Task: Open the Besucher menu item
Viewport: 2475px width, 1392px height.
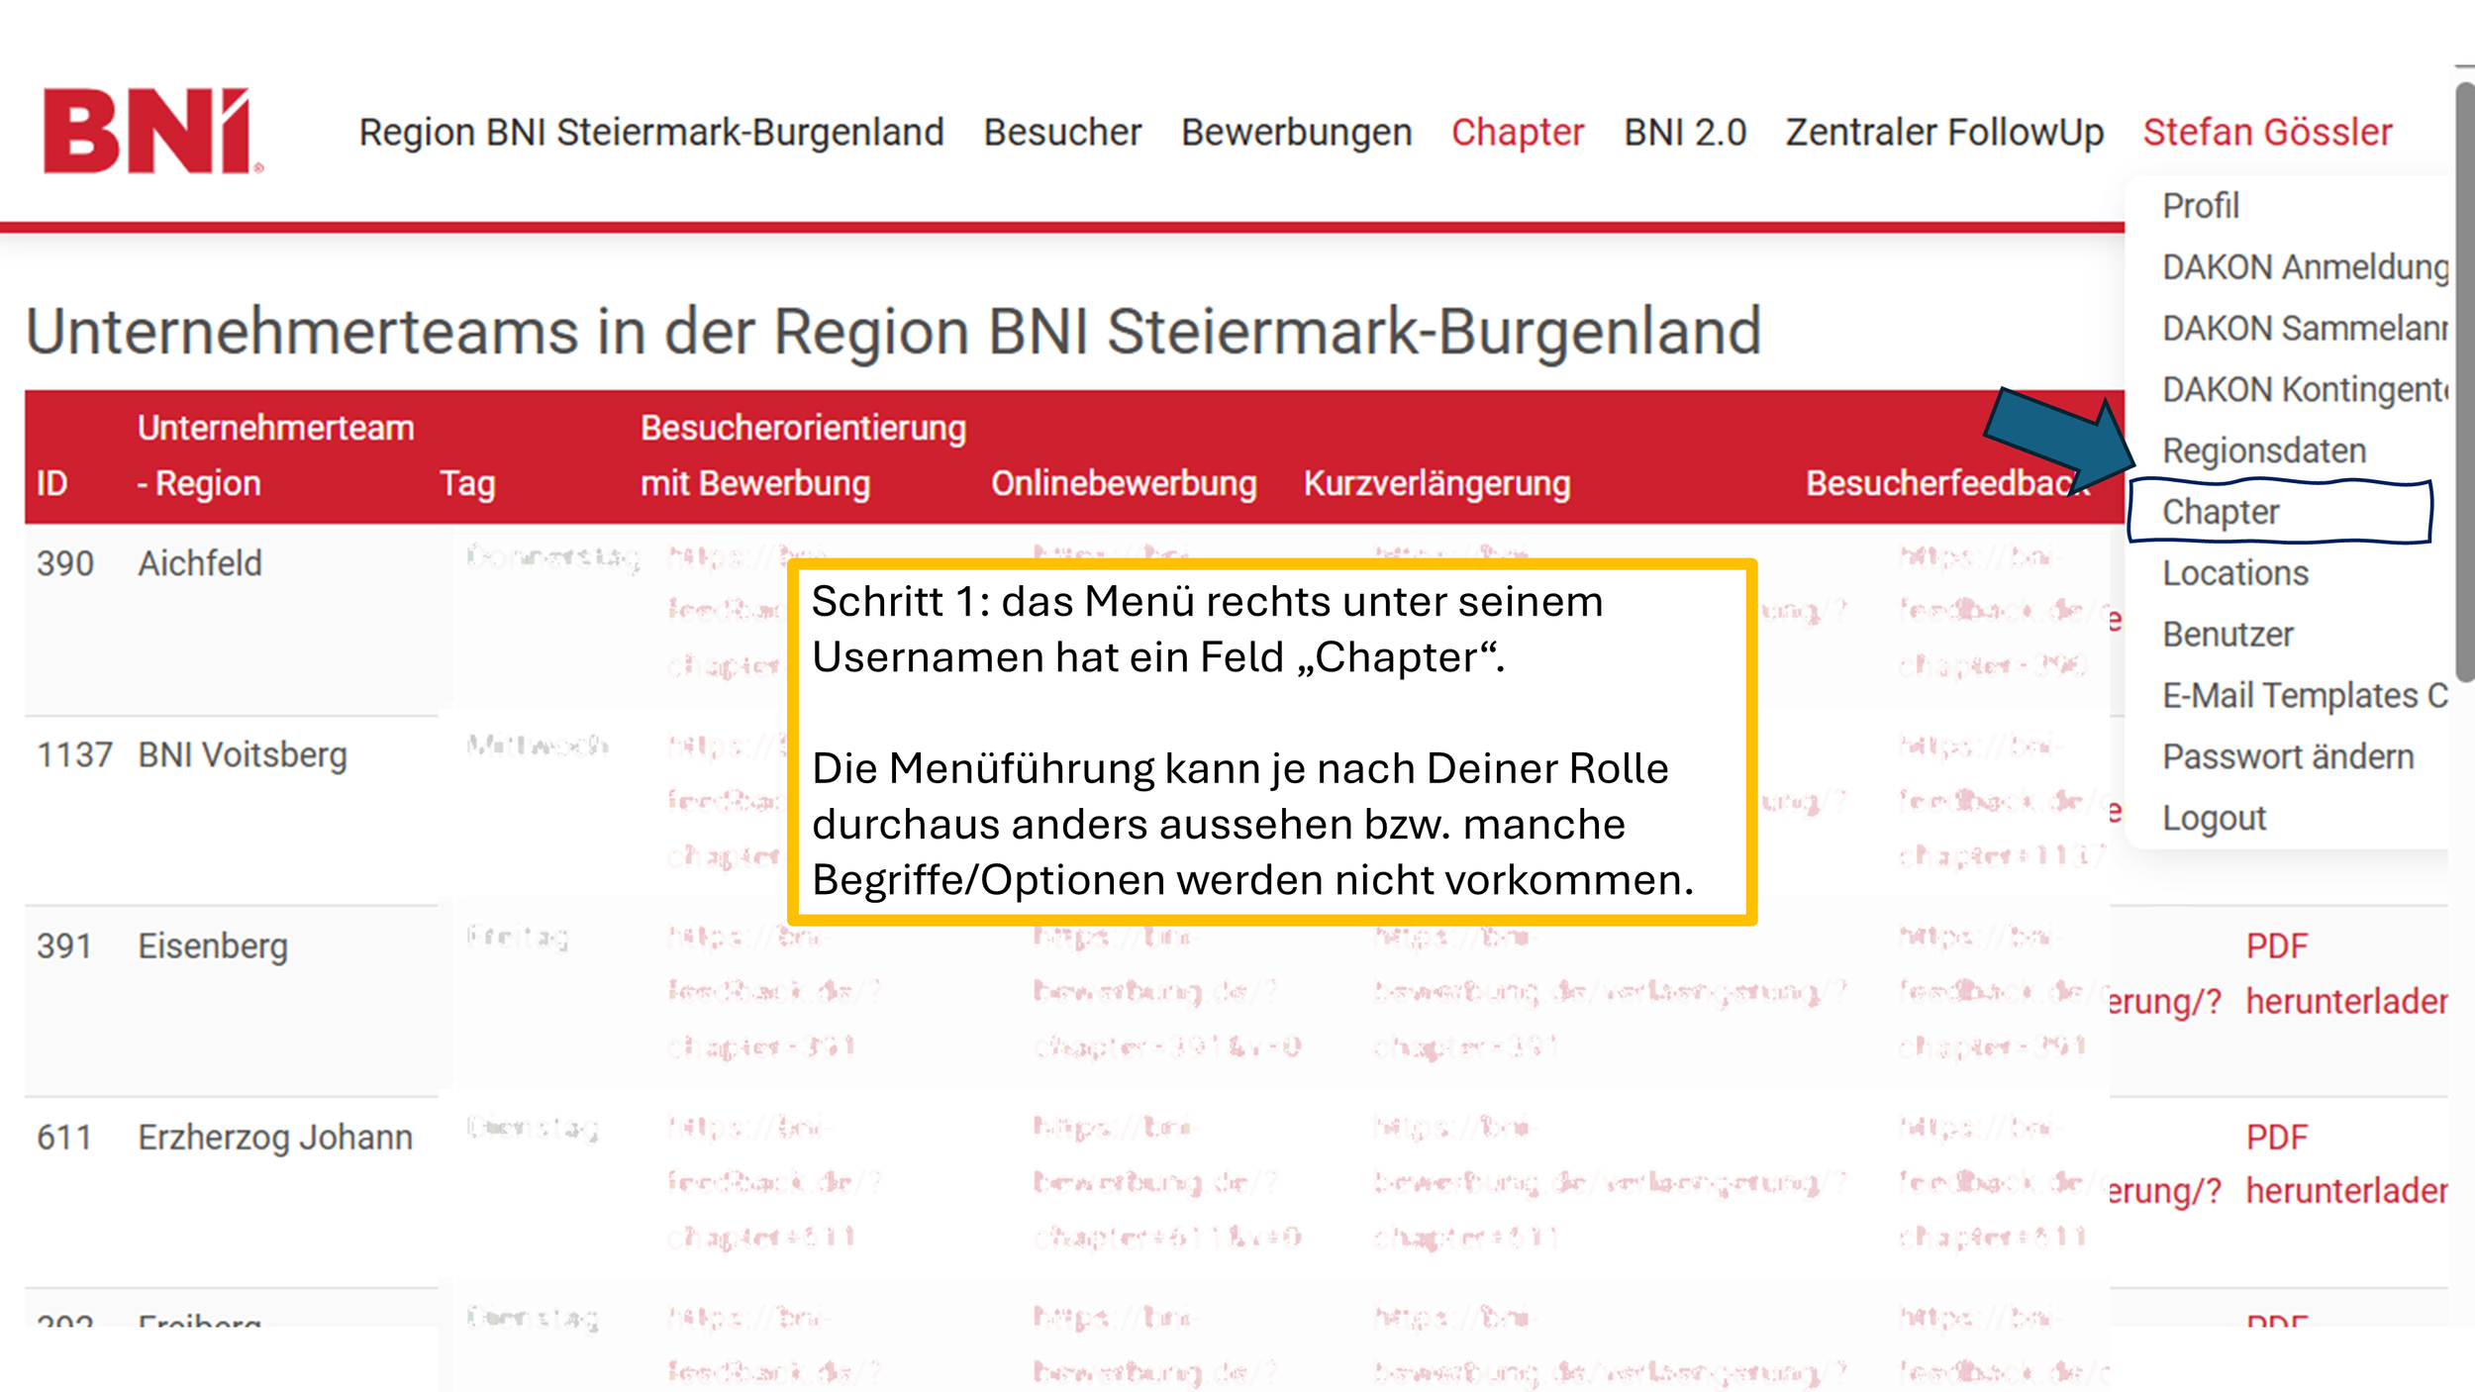Action: [x=1061, y=132]
